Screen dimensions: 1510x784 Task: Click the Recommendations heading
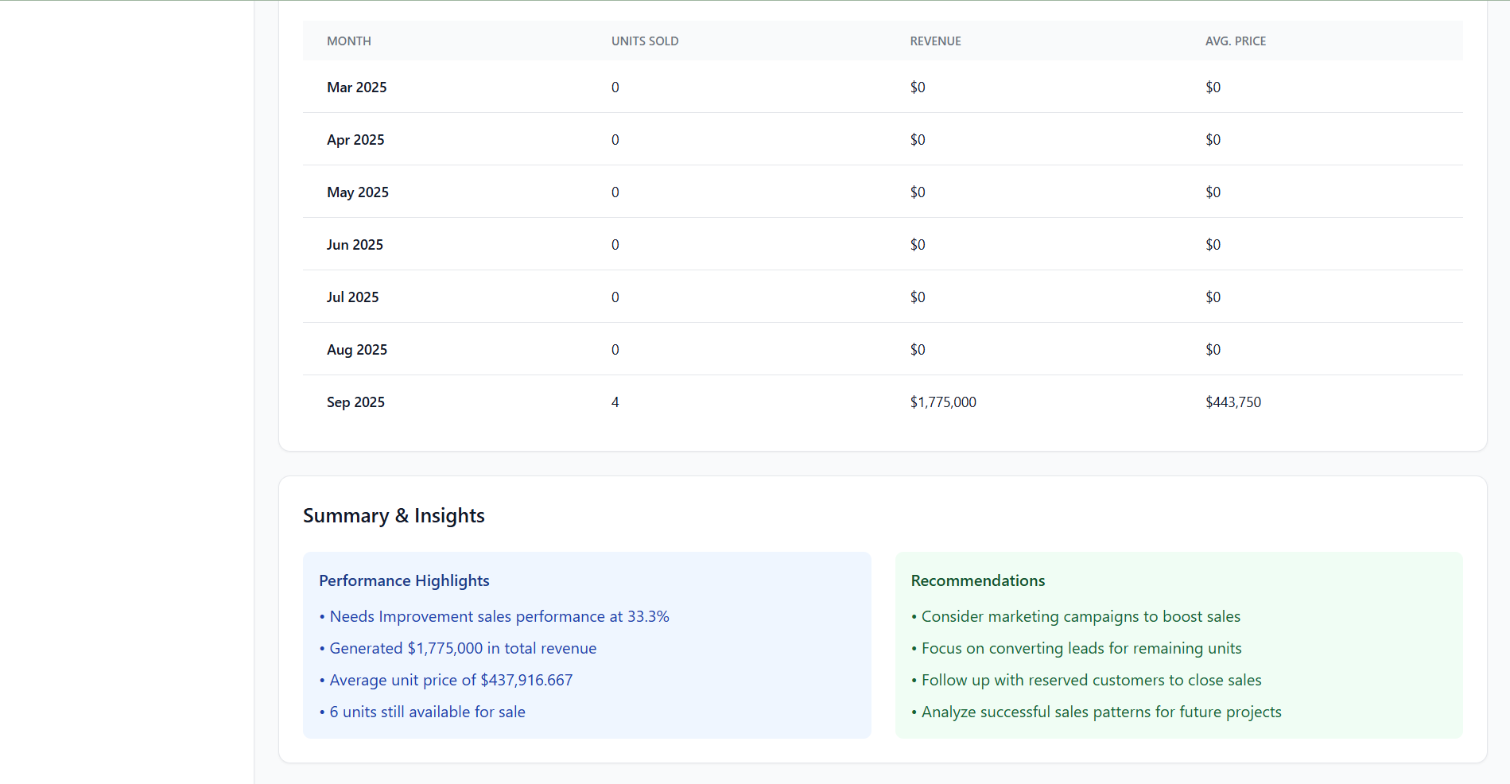(977, 581)
